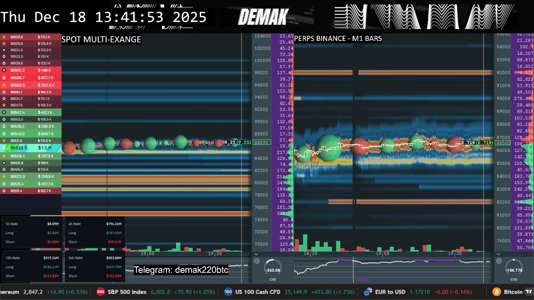
Task: Click exchange icon on 86542.4 trade row
Action: click(x=4, y=112)
